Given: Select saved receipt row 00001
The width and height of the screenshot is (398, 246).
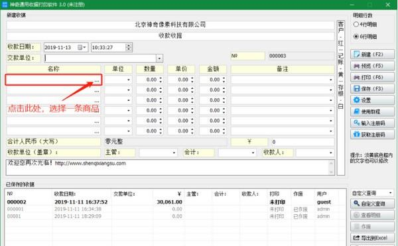Looking at the screenshot, I should click(x=175, y=216).
